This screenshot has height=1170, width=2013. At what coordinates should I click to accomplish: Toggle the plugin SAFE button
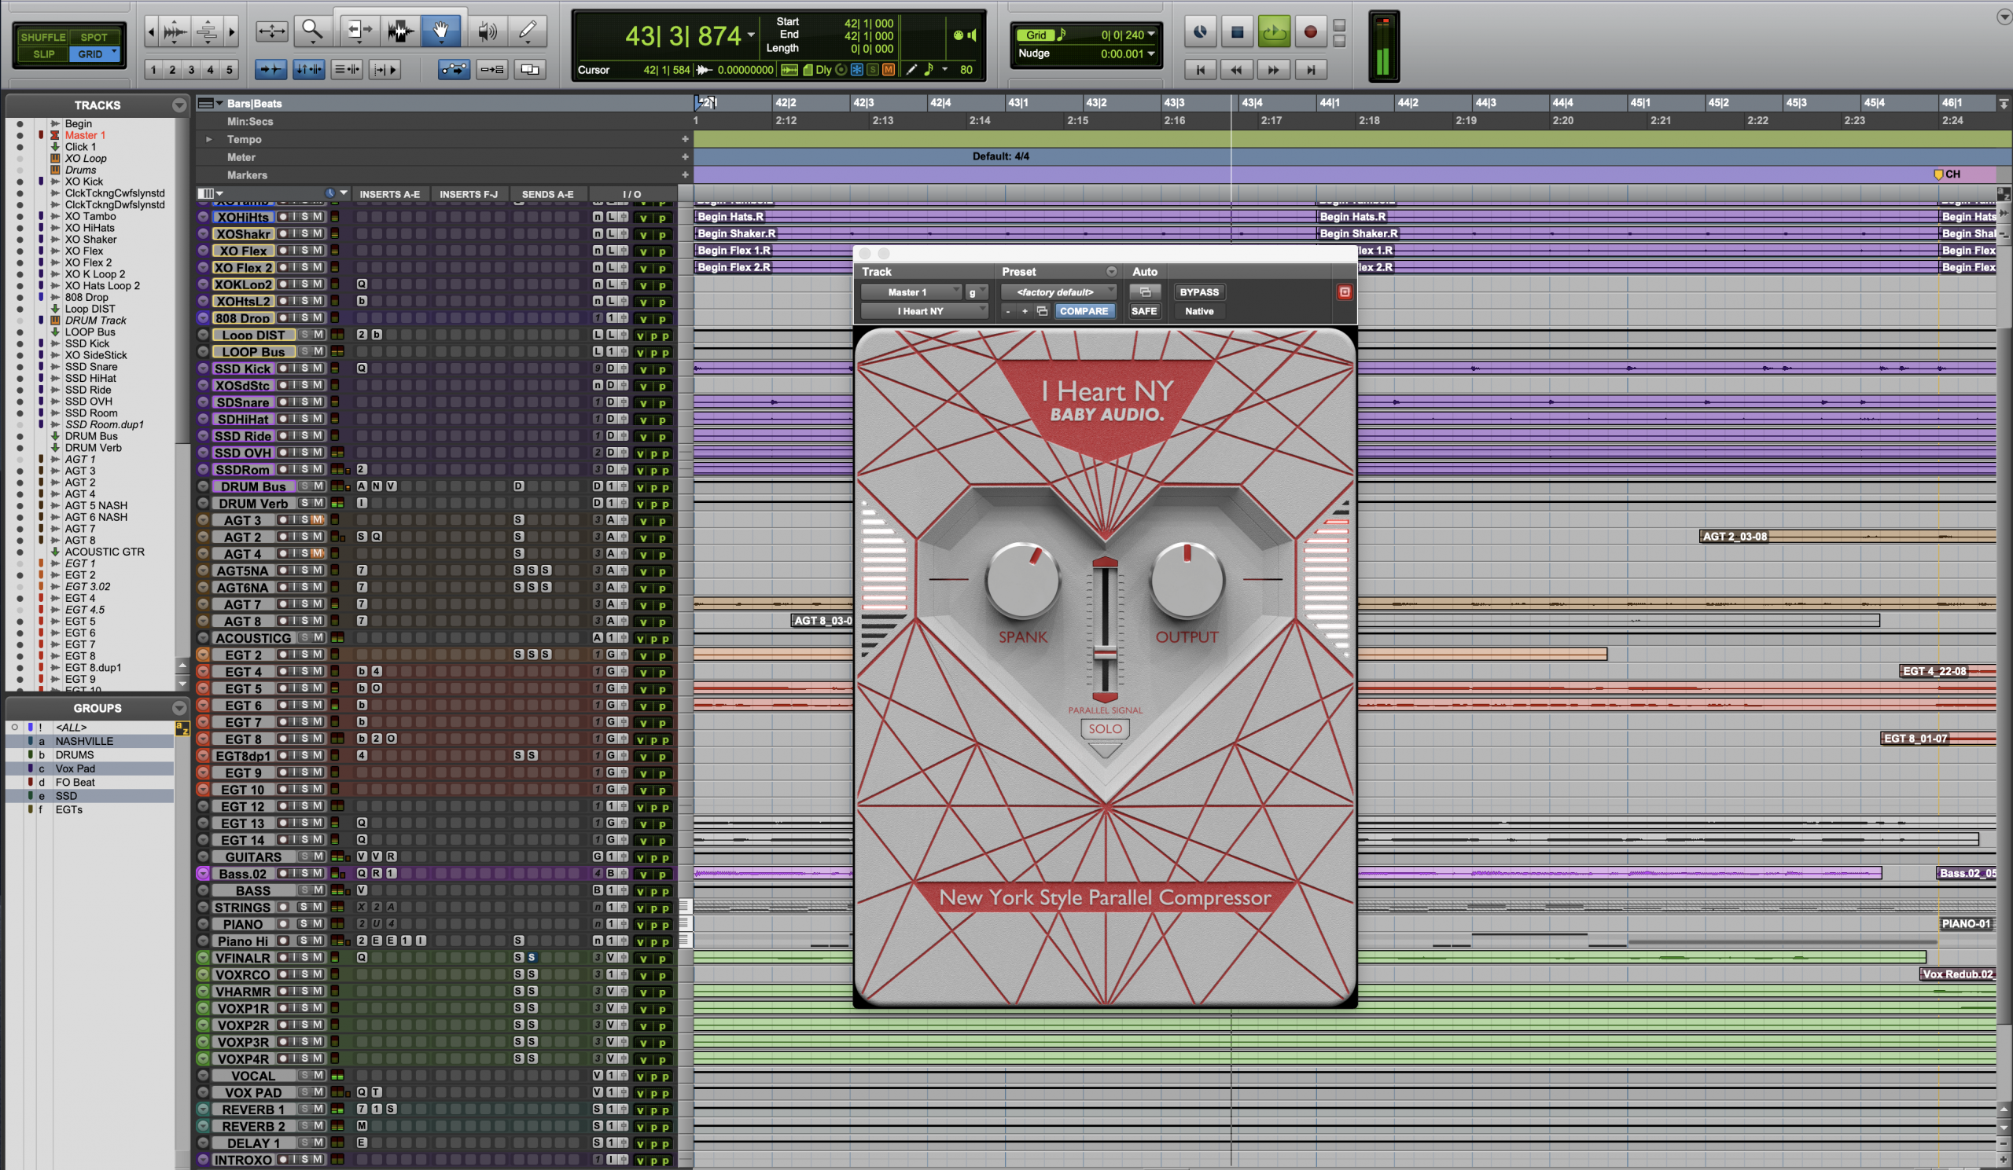(1144, 311)
